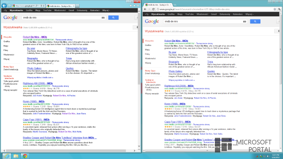Bookmark page with Chrome star icon
Screen dimensions: 283x159
(x=275, y=9)
